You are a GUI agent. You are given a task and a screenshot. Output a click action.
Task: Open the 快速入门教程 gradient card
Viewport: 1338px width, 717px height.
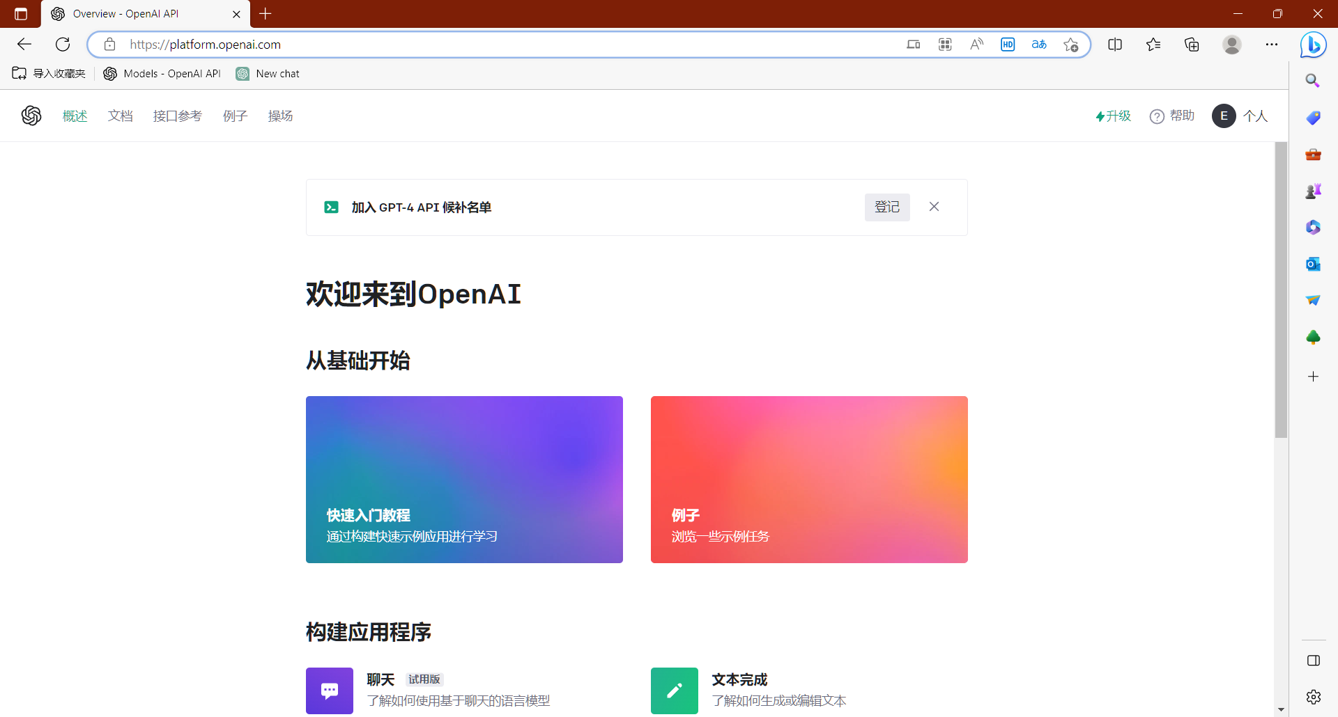[464, 480]
